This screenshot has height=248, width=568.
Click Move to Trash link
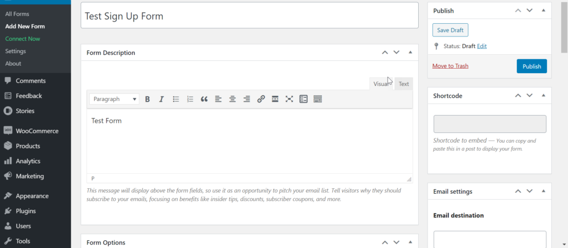tap(450, 66)
